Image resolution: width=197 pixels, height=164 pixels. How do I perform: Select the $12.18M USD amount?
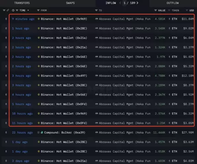(x=187, y=76)
